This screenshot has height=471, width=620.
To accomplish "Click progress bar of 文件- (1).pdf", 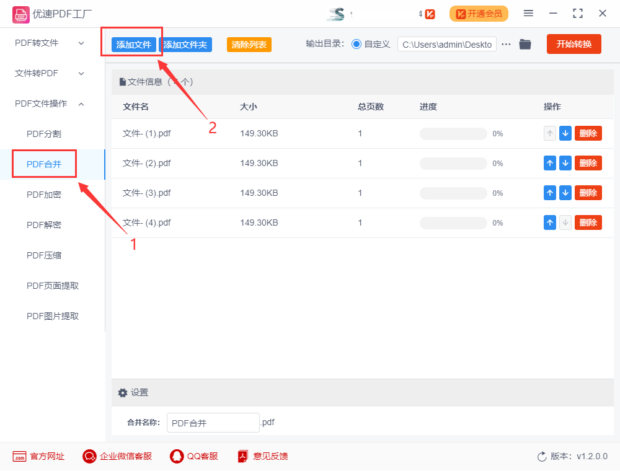I will 454,134.
